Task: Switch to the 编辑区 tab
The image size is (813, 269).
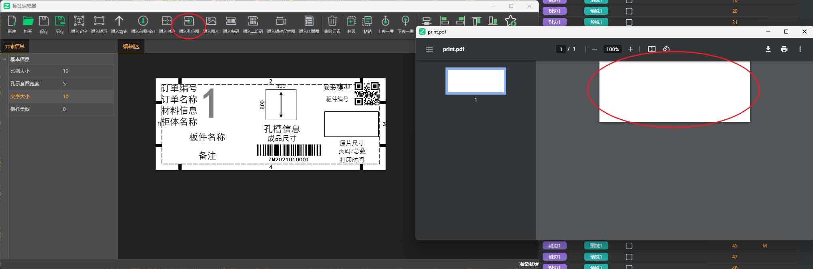Action: [131, 46]
